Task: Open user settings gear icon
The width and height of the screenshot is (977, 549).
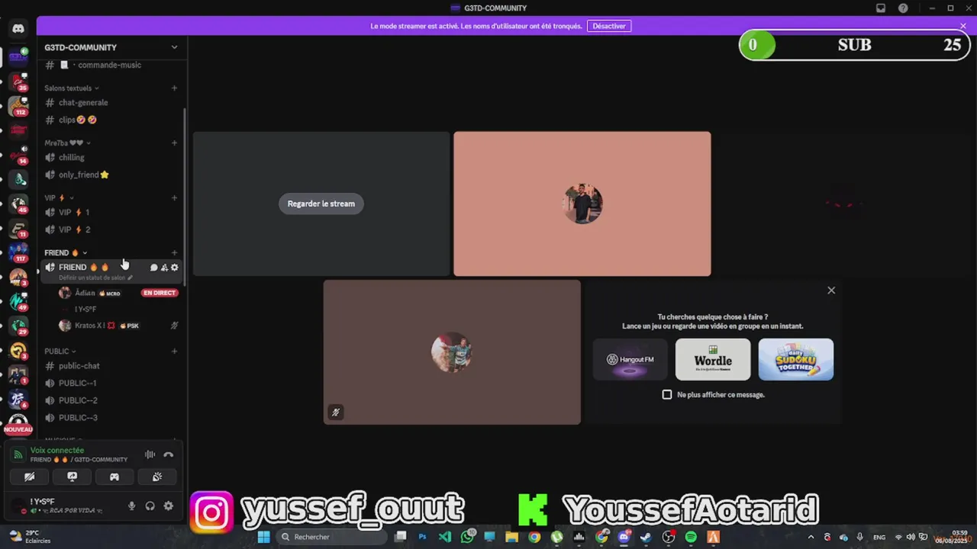Action: (x=169, y=506)
